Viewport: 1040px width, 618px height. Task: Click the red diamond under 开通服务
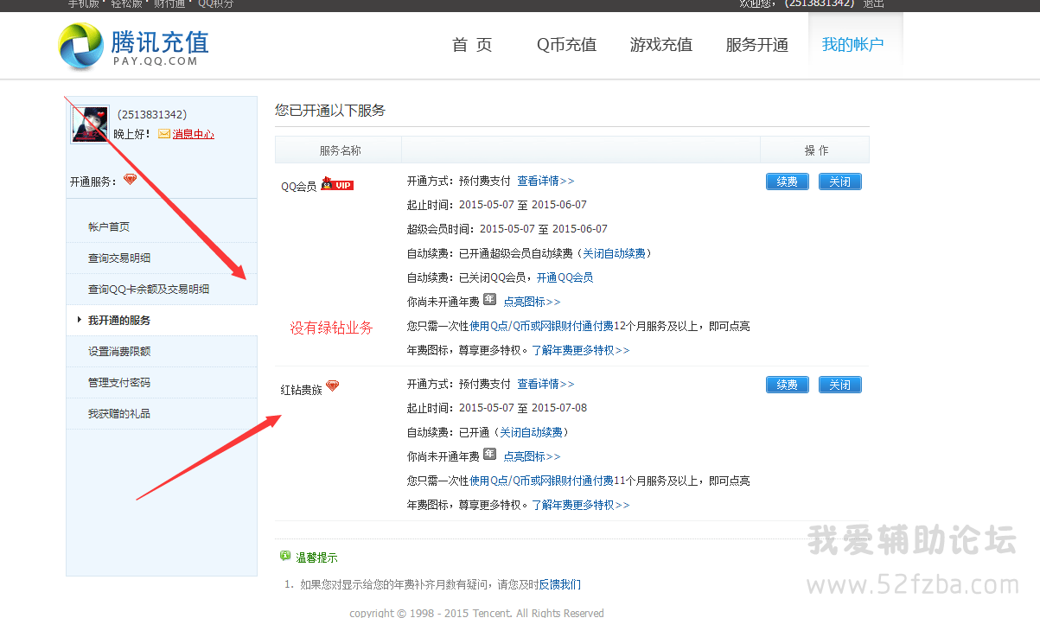tap(130, 180)
